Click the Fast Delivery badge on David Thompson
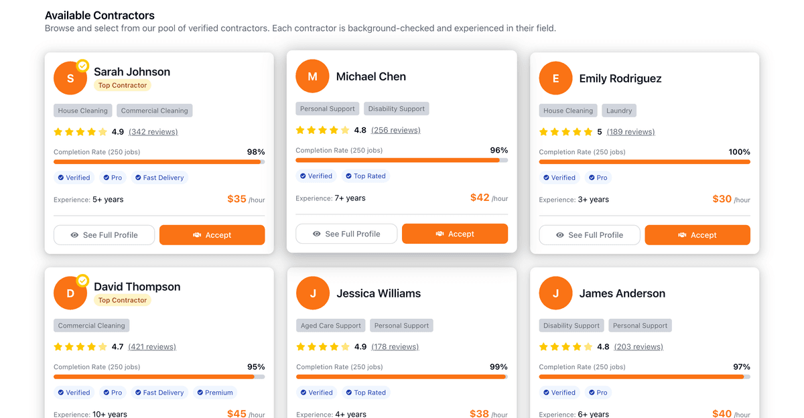Image resolution: width=804 pixels, height=418 pixels. 159,393
